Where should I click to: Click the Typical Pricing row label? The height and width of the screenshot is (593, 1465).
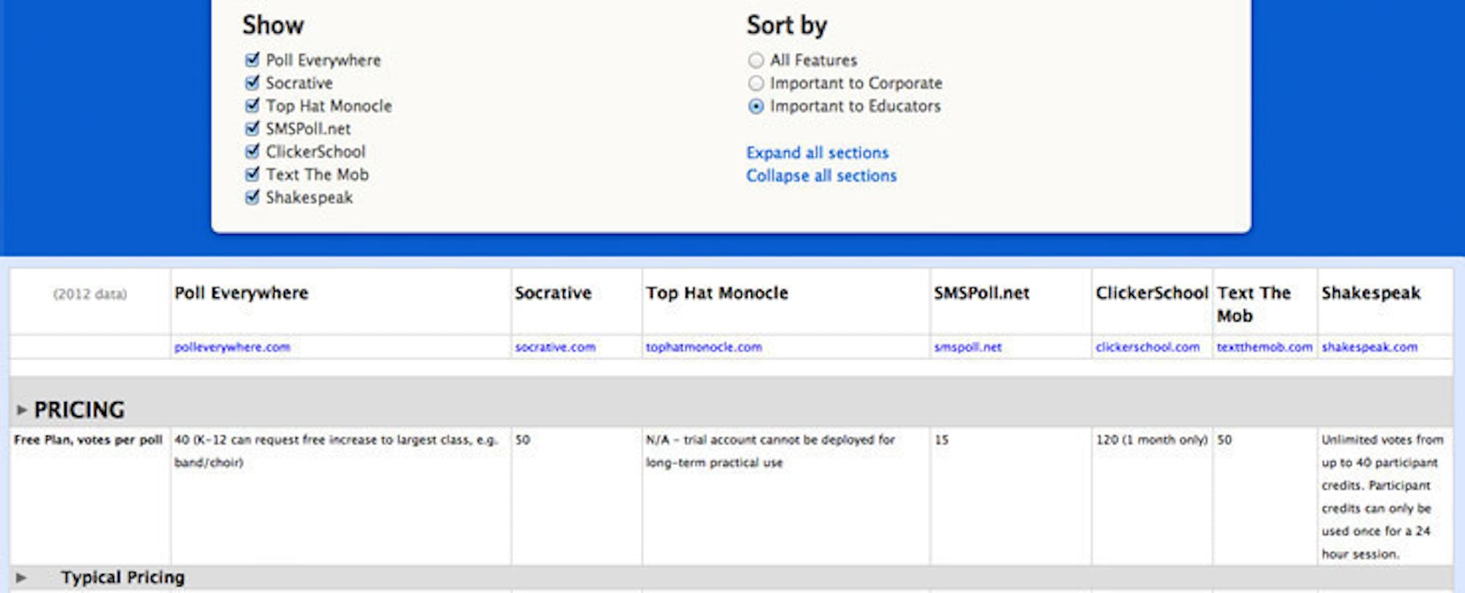(x=123, y=577)
